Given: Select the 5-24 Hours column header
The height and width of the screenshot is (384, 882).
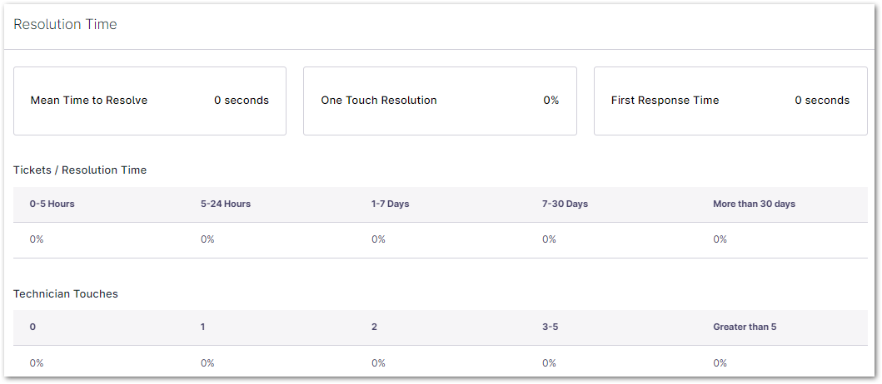Looking at the screenshot, I should click(x=226, y=204).
